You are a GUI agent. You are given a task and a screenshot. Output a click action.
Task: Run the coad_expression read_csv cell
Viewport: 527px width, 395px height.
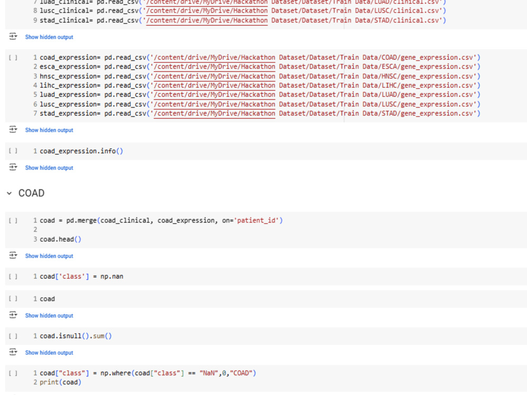13,57
